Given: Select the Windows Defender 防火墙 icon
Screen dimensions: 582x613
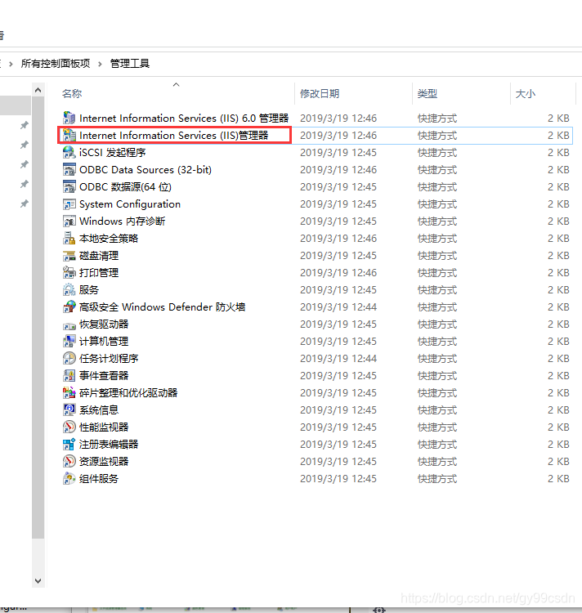Looking at the screenshot, I should [69, 306].
